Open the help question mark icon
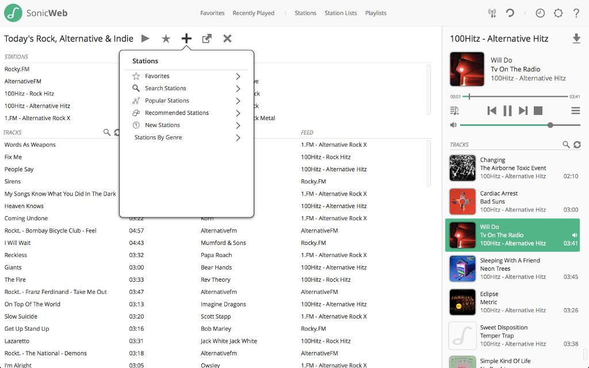 pyautogui.click(x=576, y=13)
